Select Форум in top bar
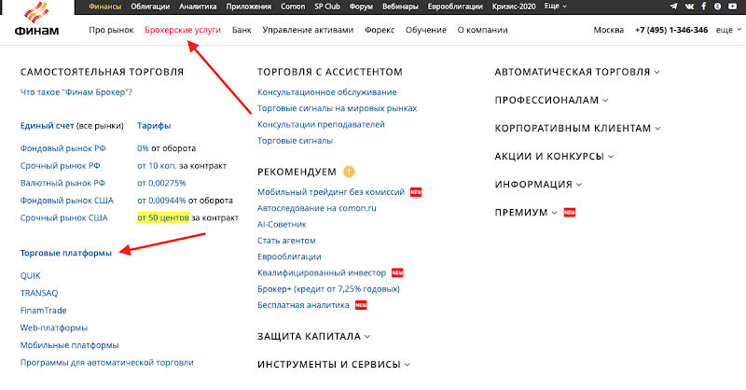746x390 pixels. tap(361, 7)
